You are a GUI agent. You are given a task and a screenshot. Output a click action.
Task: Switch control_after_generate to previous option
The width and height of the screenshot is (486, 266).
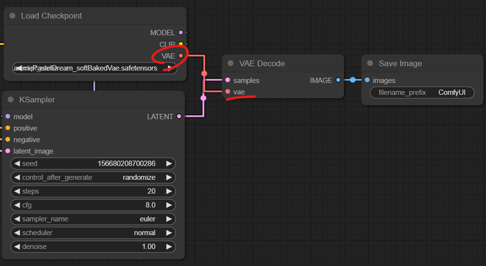[17, 178]
